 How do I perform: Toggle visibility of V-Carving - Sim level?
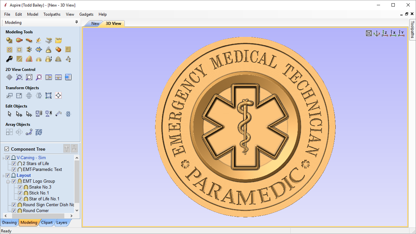(8, 158)
